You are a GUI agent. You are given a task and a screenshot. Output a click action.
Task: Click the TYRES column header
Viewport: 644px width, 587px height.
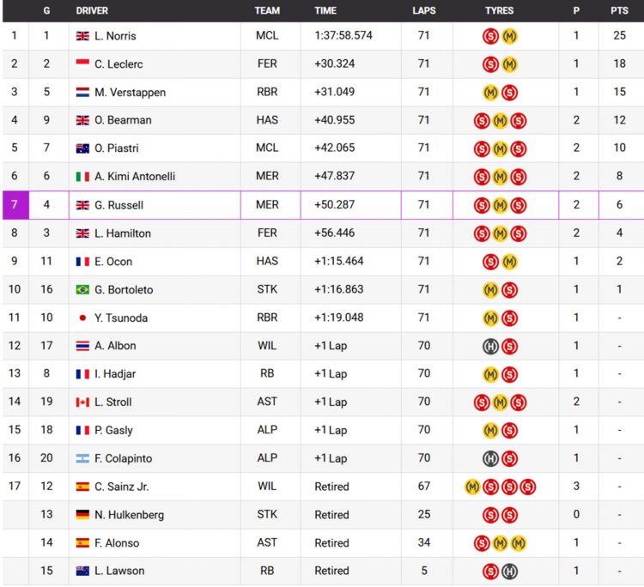pos(499,10)
